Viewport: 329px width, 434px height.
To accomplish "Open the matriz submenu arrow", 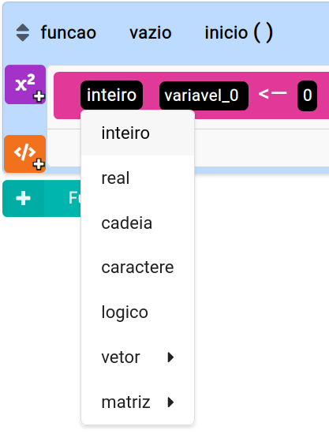I will coord(170,402).
